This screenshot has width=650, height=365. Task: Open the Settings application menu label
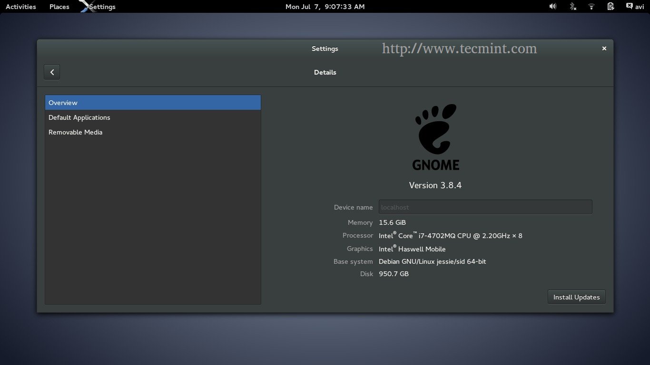(x=102, y=7)
